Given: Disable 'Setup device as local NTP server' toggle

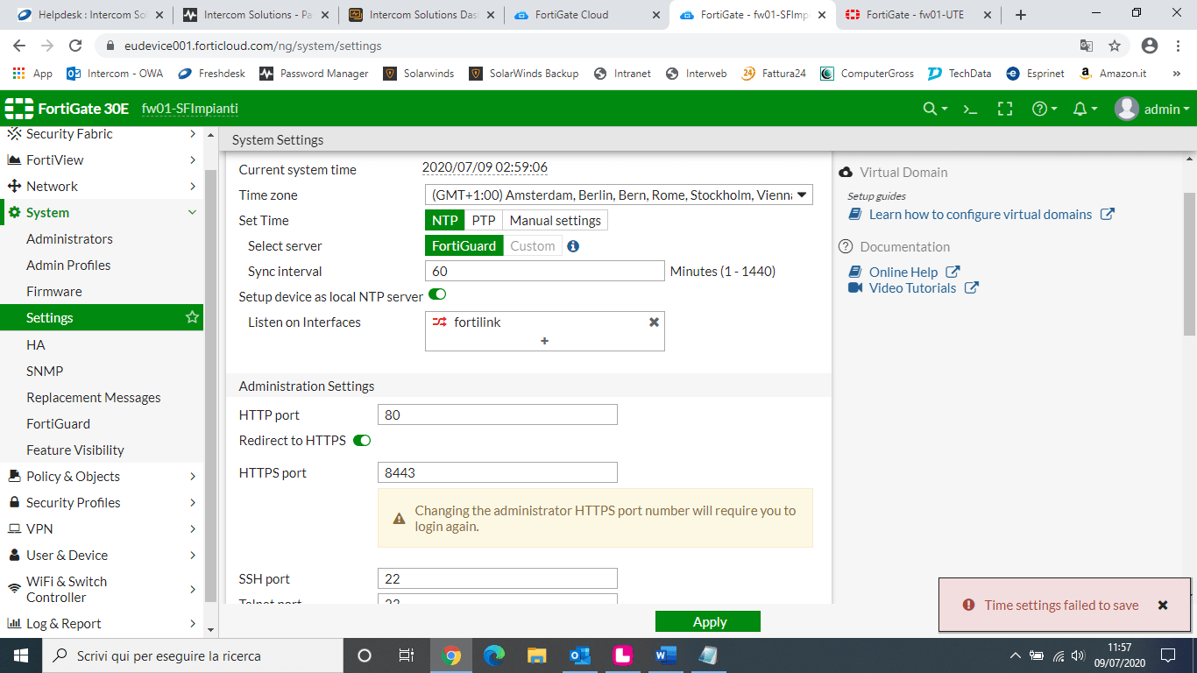Looking at the screenshot, I should click(437, 295).
